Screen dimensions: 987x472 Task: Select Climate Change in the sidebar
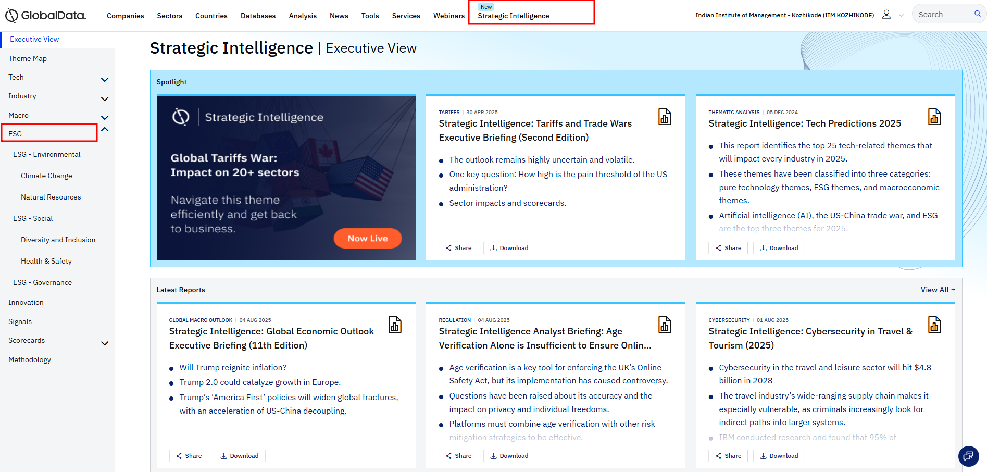coord(46,176)
